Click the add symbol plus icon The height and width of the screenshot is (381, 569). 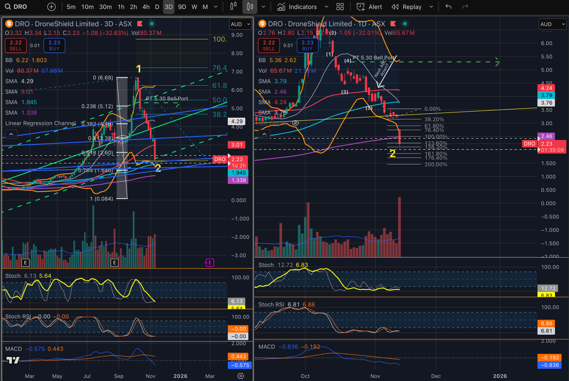click(51, 7)
